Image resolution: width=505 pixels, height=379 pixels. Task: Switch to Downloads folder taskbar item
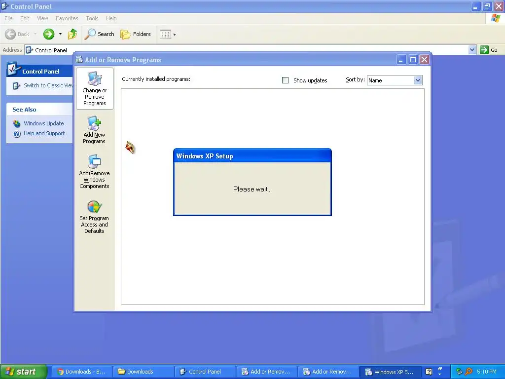pyautogui.click(x=144, y=372)
